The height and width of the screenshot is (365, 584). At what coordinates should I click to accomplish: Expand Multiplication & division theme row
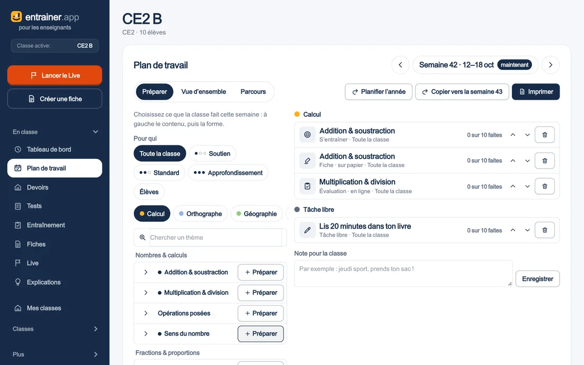[x=145, y=293]
